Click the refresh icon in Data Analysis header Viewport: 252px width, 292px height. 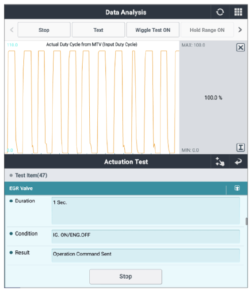point(220,12)
